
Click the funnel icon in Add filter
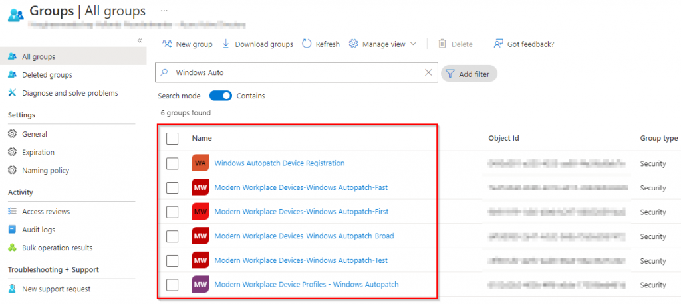[x=450, y=74]
